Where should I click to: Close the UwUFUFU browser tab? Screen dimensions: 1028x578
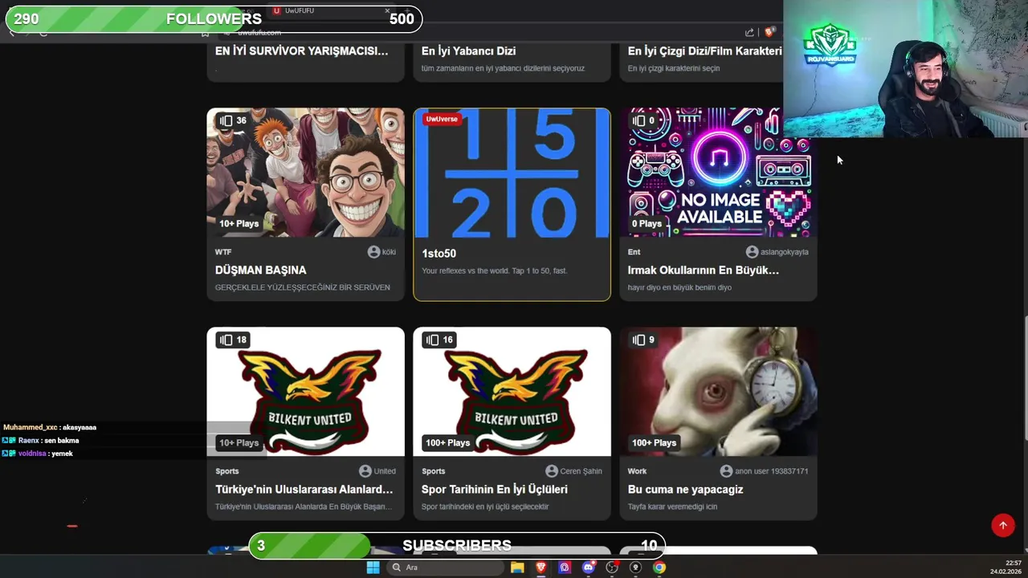point(387,10)
